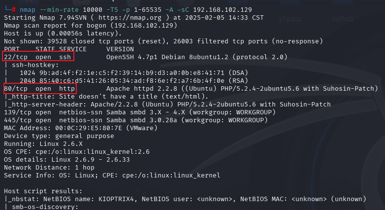Click the --min-rate option in command
385x210 pixels.
(x=59, y=10)
